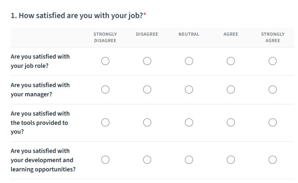Image resolution: width=298 pixels, height=183 pixels.
Task: Choose Disagree for learning opportunities question
Action: point(147,160)
